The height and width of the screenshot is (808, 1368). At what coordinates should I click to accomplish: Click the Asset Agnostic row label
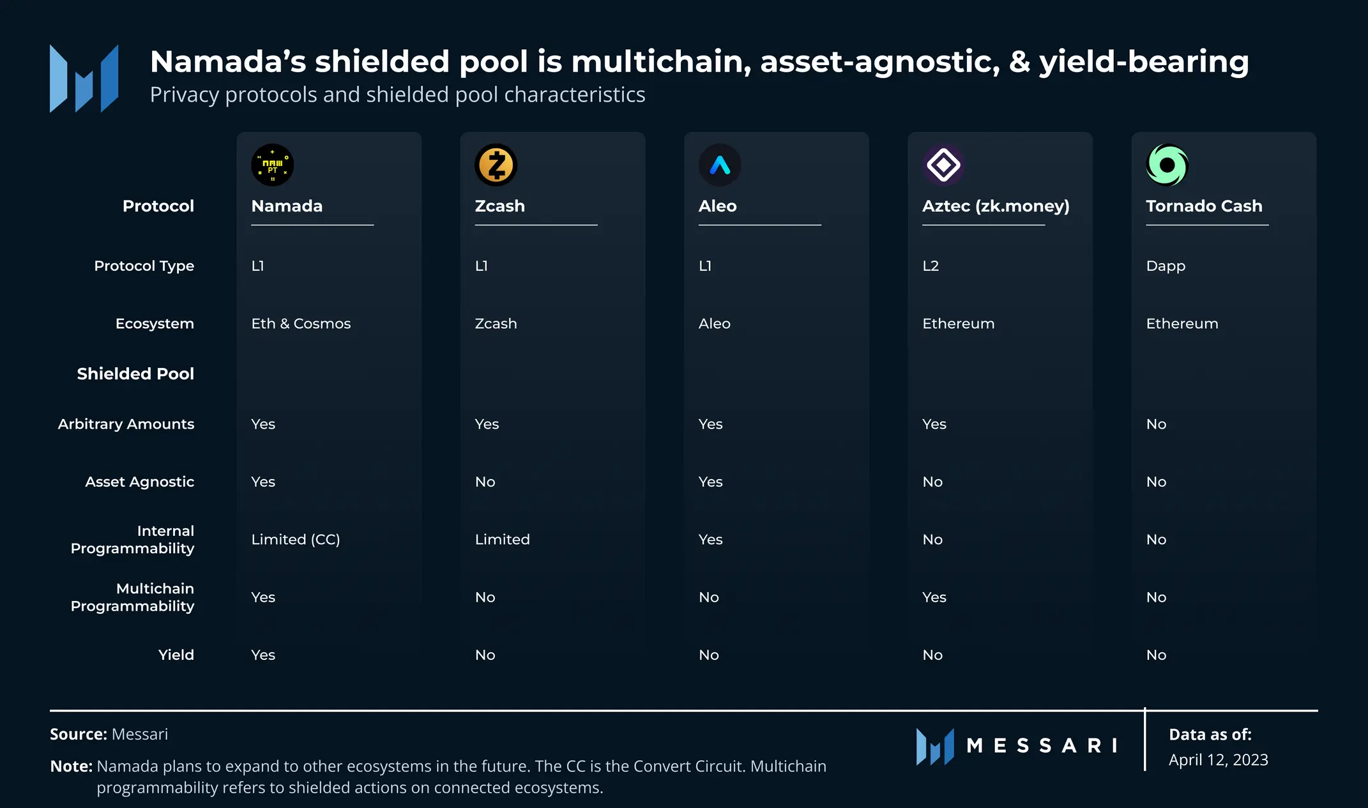139,482
